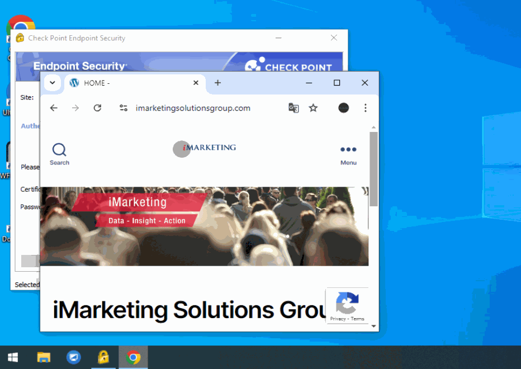Open File Explorer from the taskbar
The height and width of the screenshot is (369, 521).
coord(44,357)
